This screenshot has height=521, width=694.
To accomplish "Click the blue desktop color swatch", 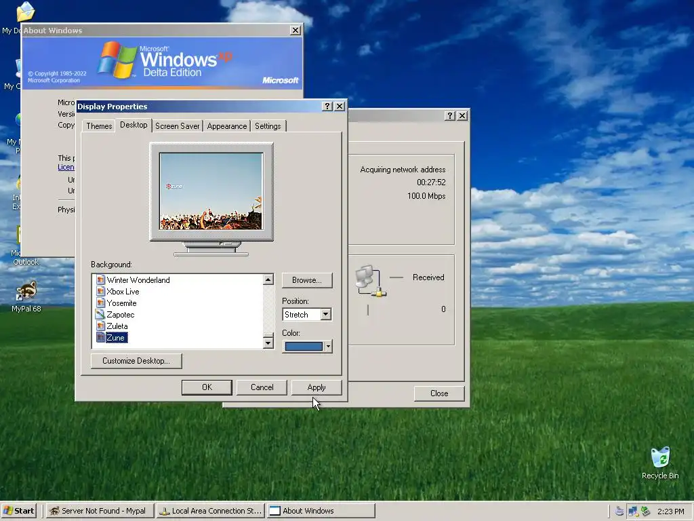I will [304, 347].
